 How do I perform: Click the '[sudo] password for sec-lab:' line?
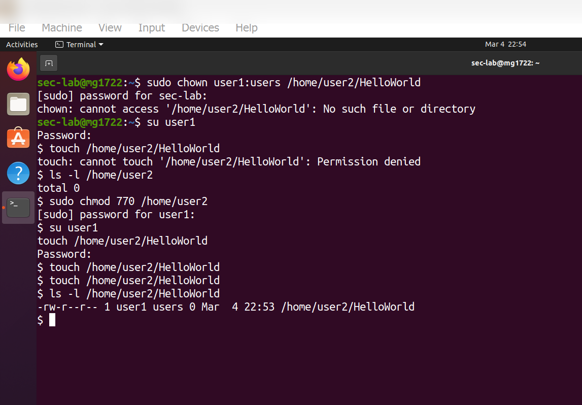(122, 96)
